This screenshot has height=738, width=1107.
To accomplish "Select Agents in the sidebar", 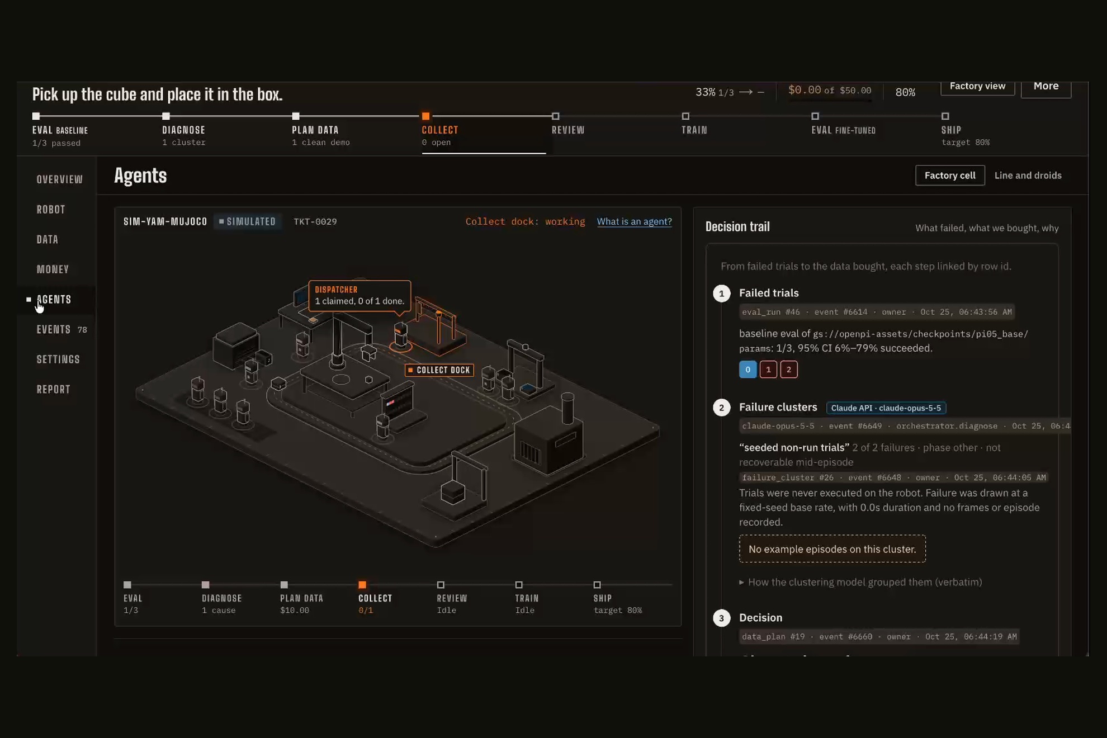I will [54, 299].
